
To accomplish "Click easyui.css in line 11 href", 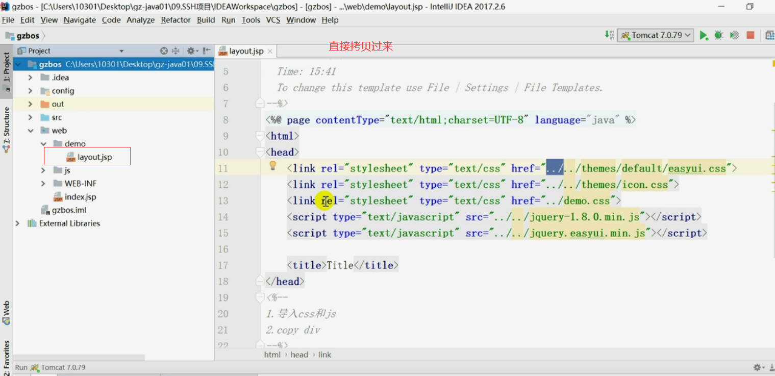I will pos(697,168).
